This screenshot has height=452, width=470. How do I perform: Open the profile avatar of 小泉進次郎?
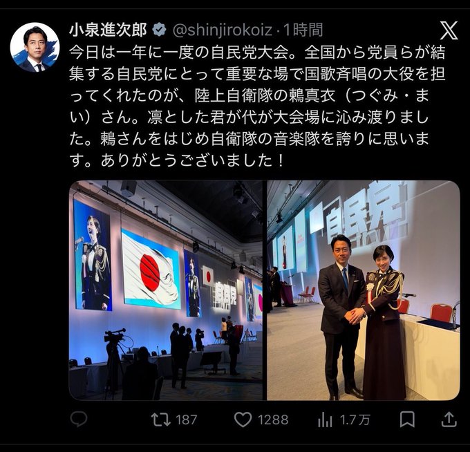click(35, 47)
